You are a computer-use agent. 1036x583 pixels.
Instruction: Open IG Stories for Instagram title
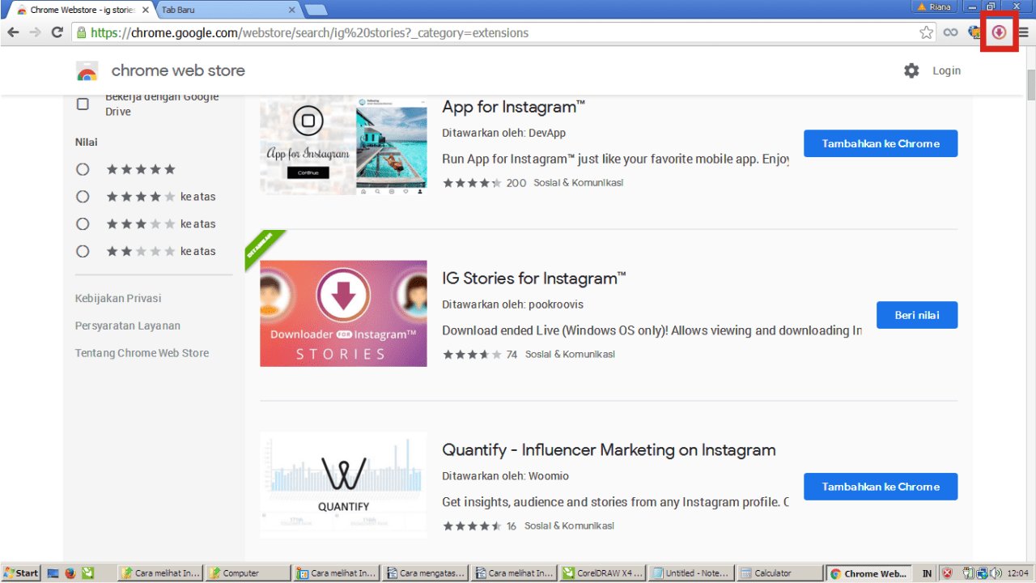click(534, 279)
